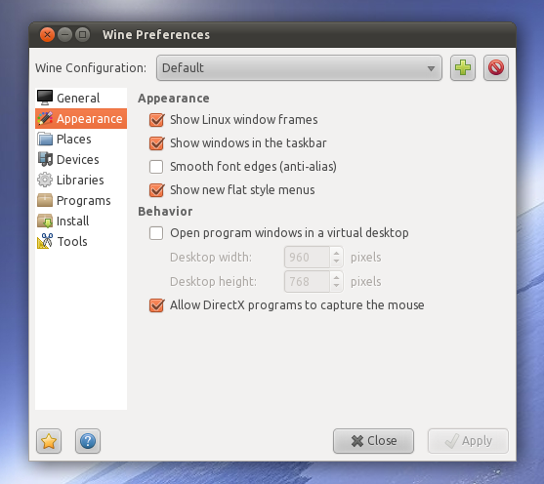Click the Desktop height field showing 768
The height and width of the screenshot is (484, 544).
point(307,282)
